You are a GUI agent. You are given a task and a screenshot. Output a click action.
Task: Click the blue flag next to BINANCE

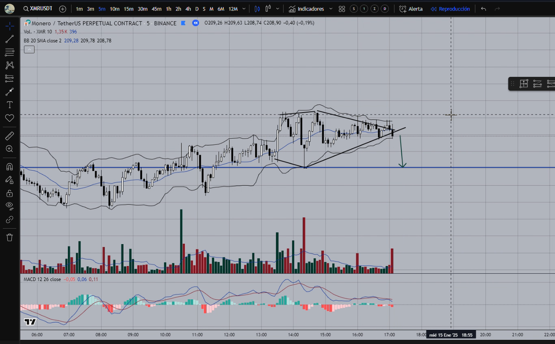tap(183, 23)
